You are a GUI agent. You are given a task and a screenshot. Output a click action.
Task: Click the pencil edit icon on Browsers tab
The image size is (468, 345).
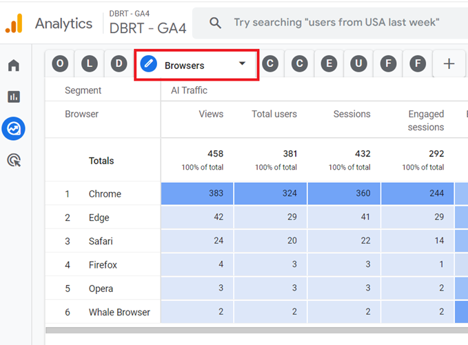tap(149, 63)
